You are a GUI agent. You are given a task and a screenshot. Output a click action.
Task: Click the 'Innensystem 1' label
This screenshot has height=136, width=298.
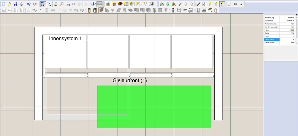coord(65,38)
